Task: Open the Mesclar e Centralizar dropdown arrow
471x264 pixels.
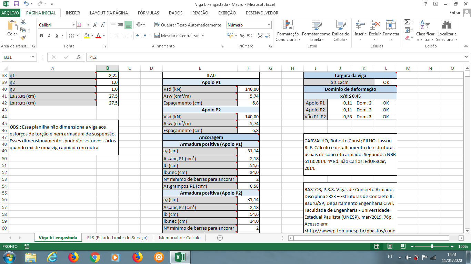Action: 203,35
